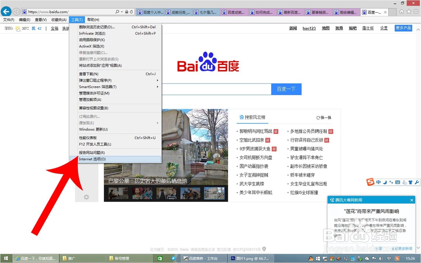421x263 pixels.
Task: Open the 帮助 menu
Action: (92, 19)
